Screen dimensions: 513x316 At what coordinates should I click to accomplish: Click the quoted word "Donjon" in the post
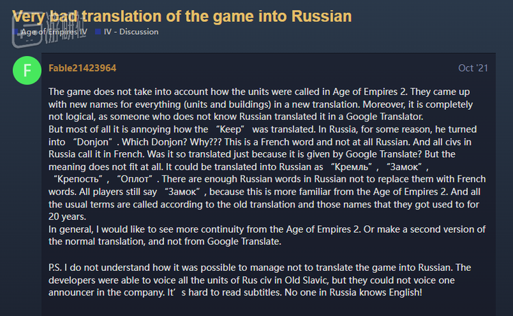(x=93, y=142)
